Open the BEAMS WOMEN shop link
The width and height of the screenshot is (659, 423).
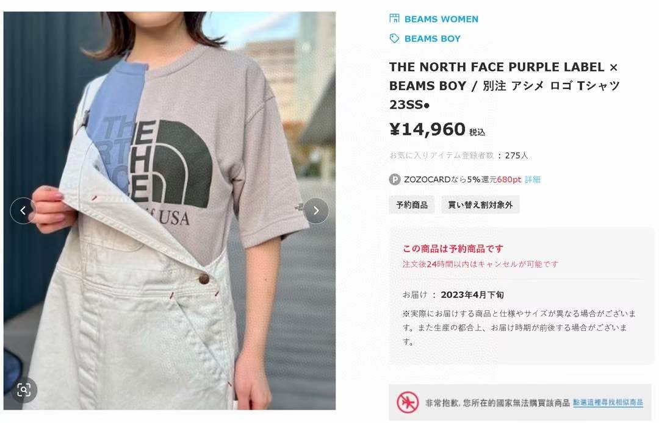click(x=441, y=20)
